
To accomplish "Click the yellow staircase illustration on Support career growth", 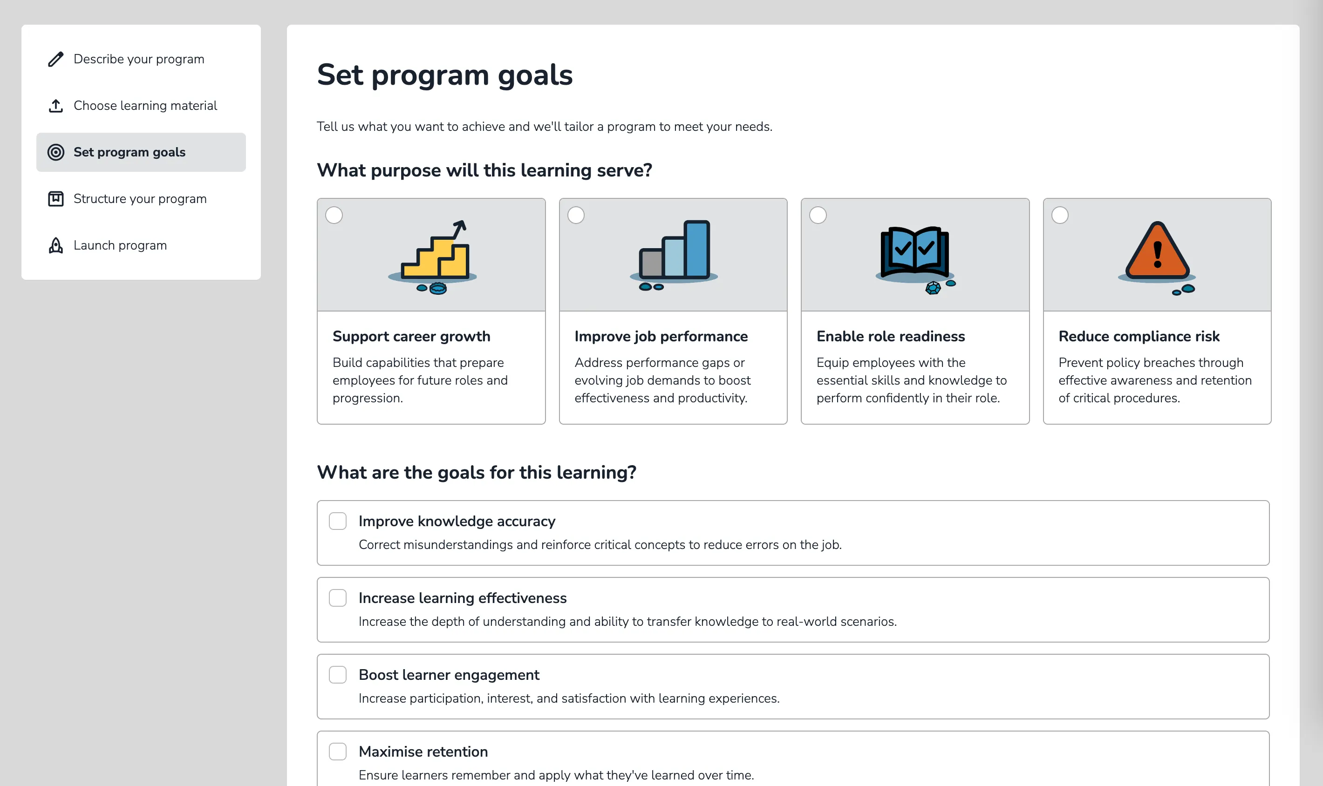I will tap(432, 257).
